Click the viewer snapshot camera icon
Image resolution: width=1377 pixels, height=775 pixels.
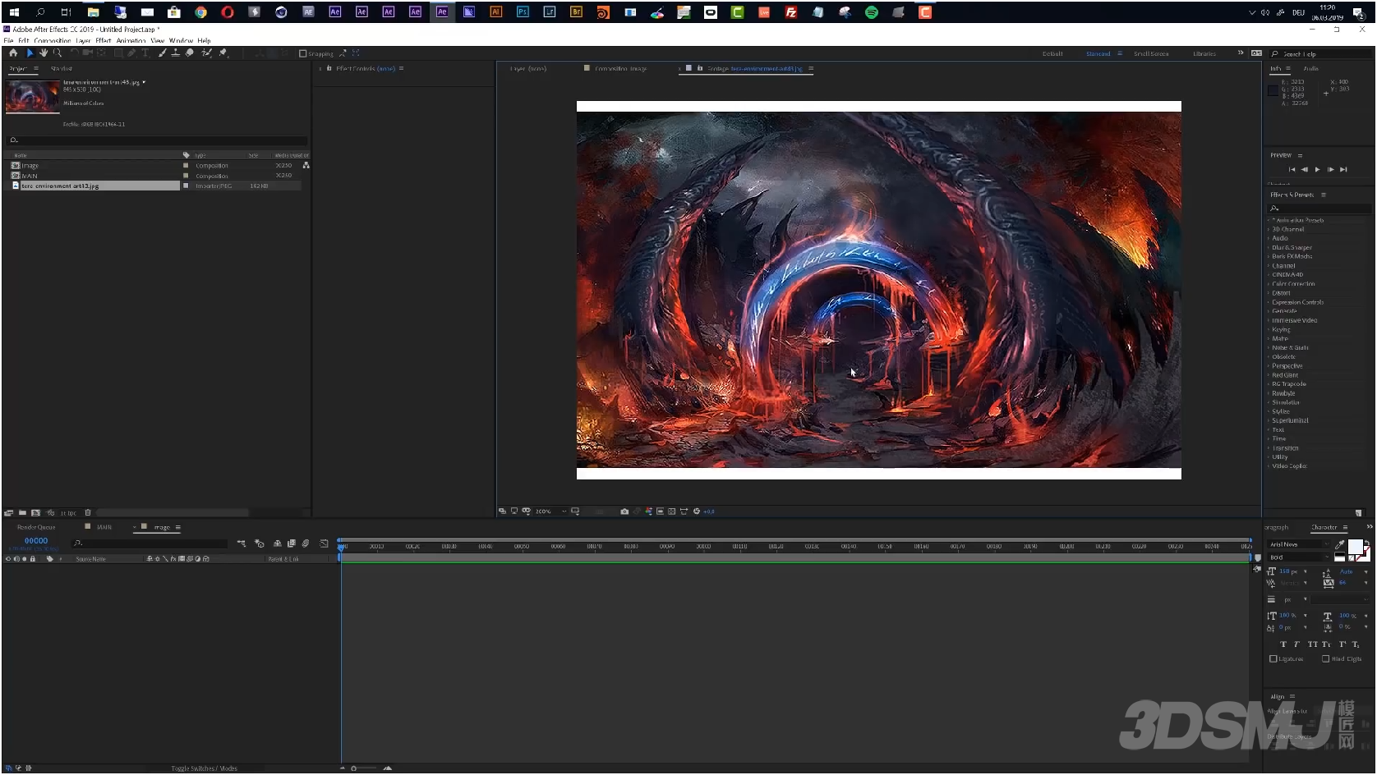pyautogui.click(x=624, y=511)
